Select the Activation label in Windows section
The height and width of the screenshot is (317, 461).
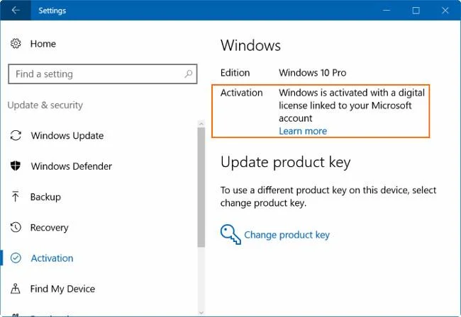coord(241,93)
